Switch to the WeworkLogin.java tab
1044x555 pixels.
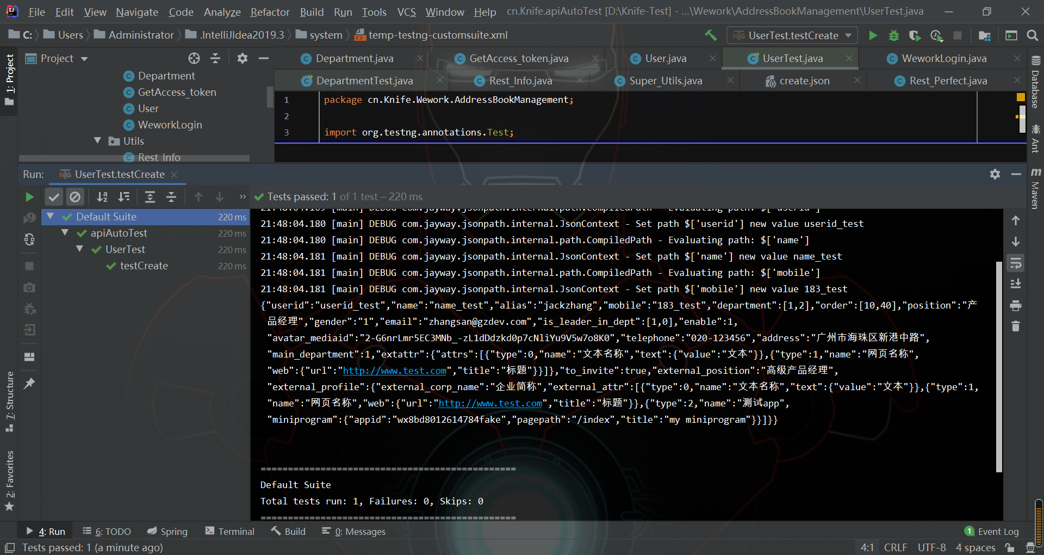[x=943, y=58]
